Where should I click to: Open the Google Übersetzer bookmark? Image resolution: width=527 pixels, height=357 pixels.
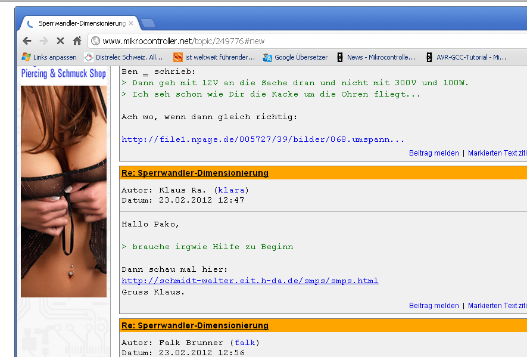(295, 57)
